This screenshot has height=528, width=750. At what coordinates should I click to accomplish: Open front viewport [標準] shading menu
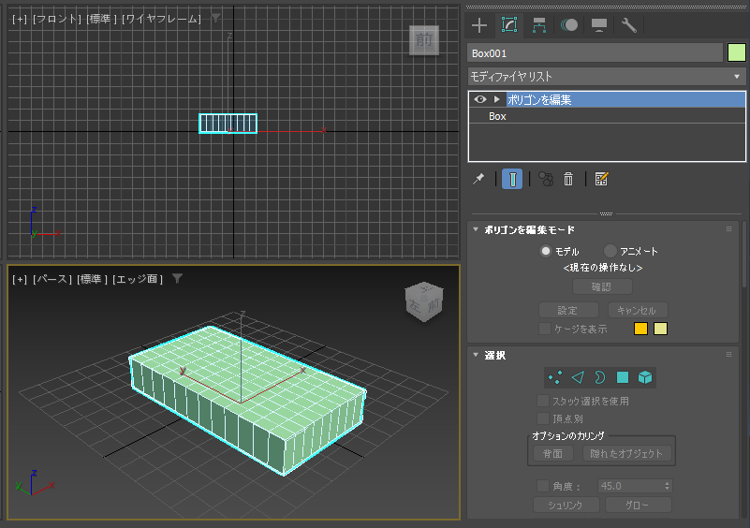(101, 19)
